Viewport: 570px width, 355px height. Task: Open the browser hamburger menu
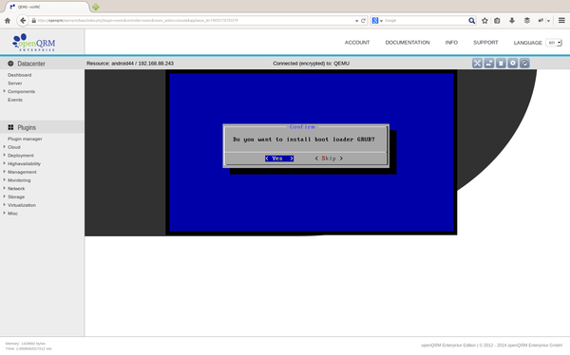(x=561, y=21)
